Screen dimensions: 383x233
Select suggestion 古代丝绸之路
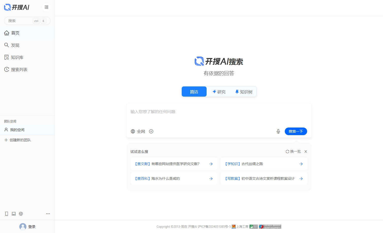tap(264, 164)
